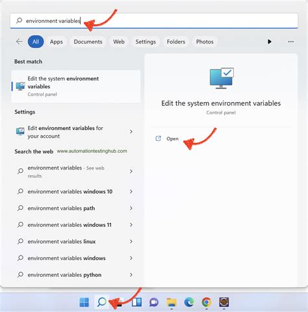Switch to the Settings filter tab

point(146,42)
